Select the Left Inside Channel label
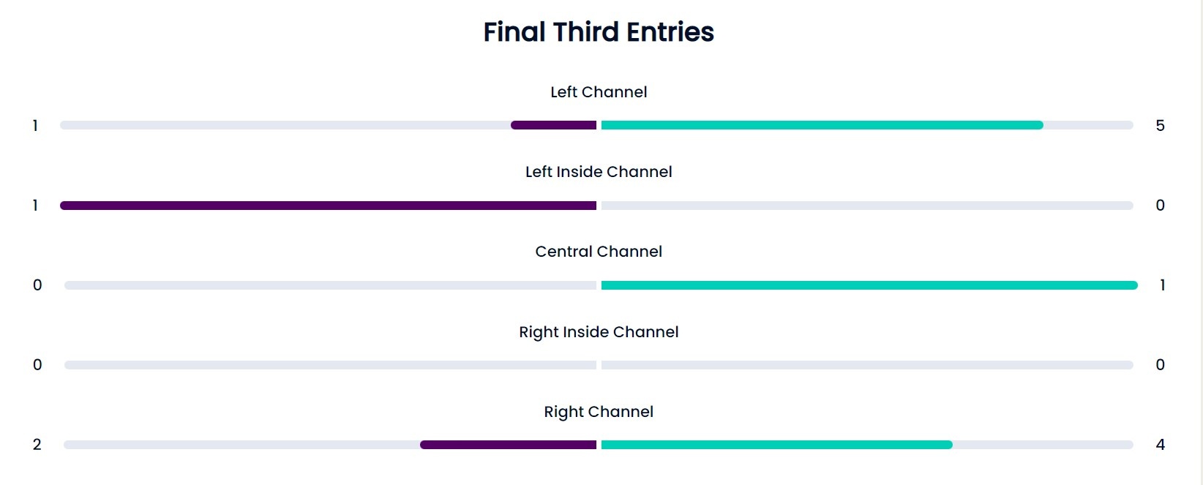This screenshot has height=485, width=1203. click(599, 172)
